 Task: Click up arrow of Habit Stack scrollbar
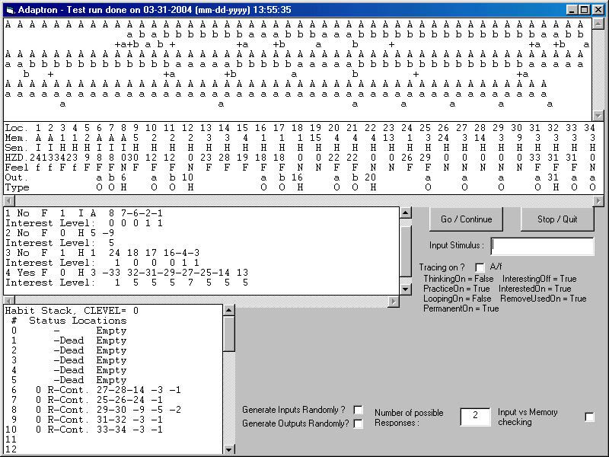pos(229,310)
